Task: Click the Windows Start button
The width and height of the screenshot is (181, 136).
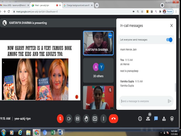Action: pos(3,133)
